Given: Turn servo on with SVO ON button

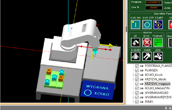Looking at the screenshot, I should pyautogui.click(x=135, y=24).
